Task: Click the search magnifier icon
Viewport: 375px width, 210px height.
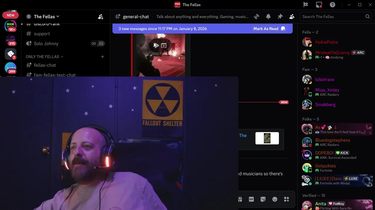Action: click(x=367, y=17)
